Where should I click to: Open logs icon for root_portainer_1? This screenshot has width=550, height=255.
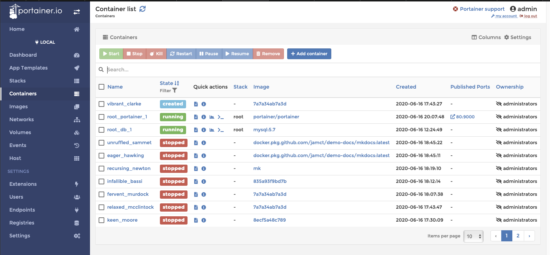coord(196,117)
